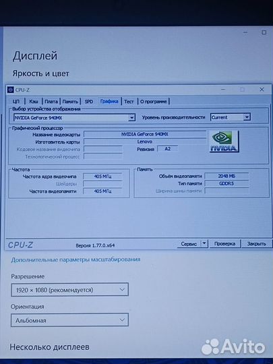Click the Яркость и цвет heading

(x=41, y=73)
